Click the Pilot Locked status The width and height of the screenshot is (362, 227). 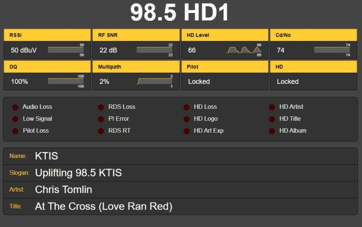[199, 81]
